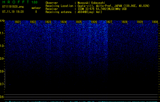Click the 1925 time marker
The width and height of the screenshot is (160, 102).
pos(79,22)
